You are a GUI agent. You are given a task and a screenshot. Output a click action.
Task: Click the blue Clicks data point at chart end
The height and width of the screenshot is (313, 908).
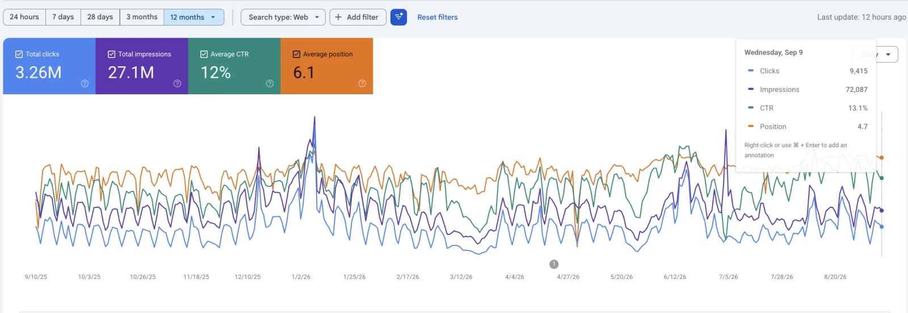[881, 227]
